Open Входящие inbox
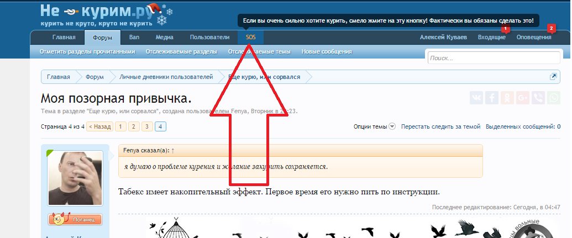The height and width of the screenshot is (238, 572). point(492,37)
